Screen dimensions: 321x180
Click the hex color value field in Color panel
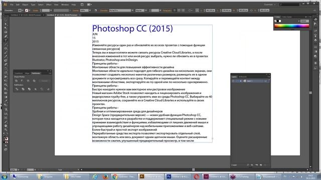click(x=304, y=21)
